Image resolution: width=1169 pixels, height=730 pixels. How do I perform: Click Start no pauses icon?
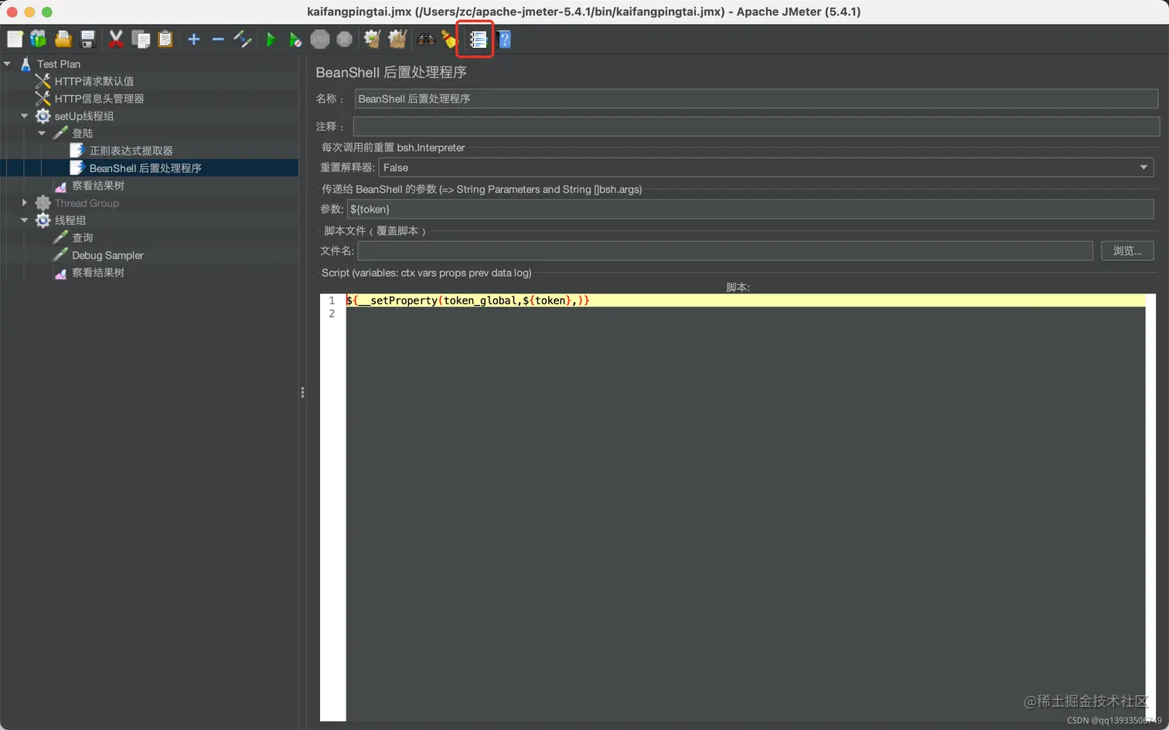[x=295, y=39]
